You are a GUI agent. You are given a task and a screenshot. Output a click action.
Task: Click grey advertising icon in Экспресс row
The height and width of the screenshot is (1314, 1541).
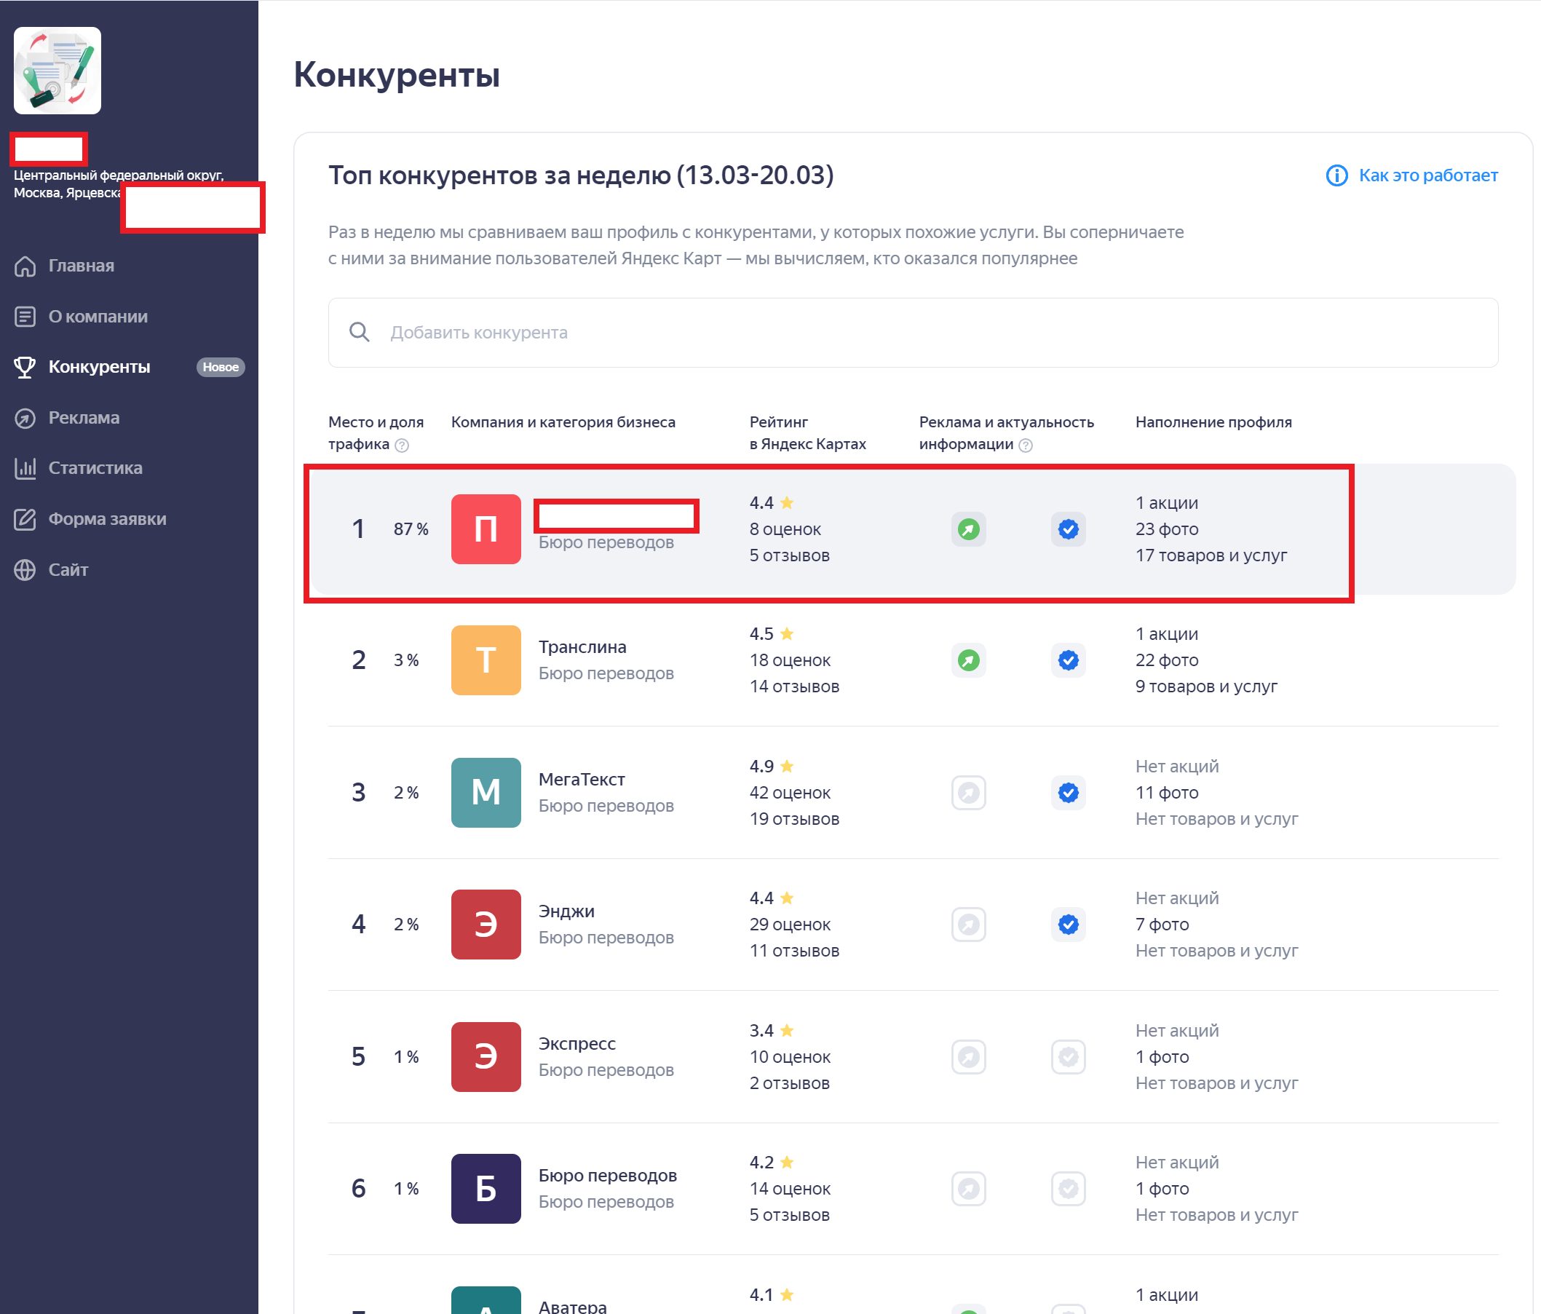[968, 1057]
